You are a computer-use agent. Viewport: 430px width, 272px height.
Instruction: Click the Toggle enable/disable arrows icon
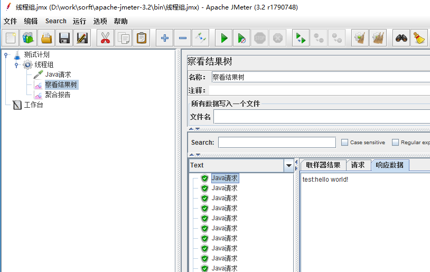tap(200, 38)
